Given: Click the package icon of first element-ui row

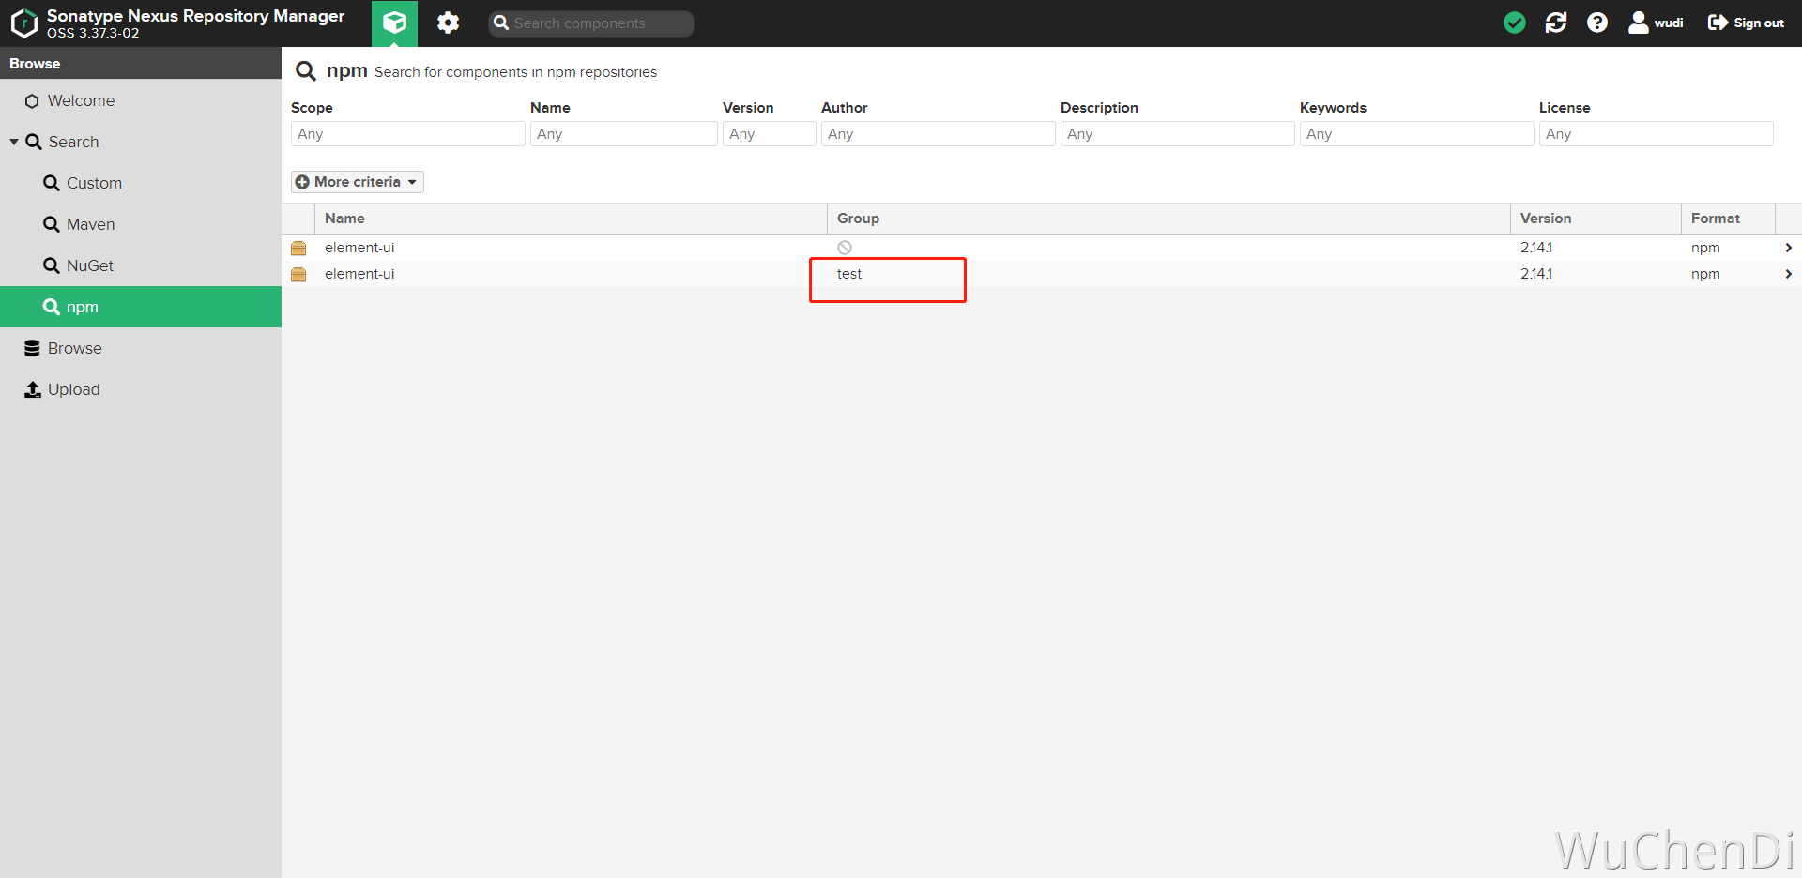Looking at the screenshot, I should click(x=298, y=248).
